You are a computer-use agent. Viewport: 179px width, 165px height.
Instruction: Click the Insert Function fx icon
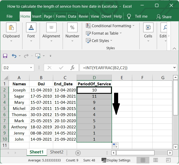[x=72, y=68]
